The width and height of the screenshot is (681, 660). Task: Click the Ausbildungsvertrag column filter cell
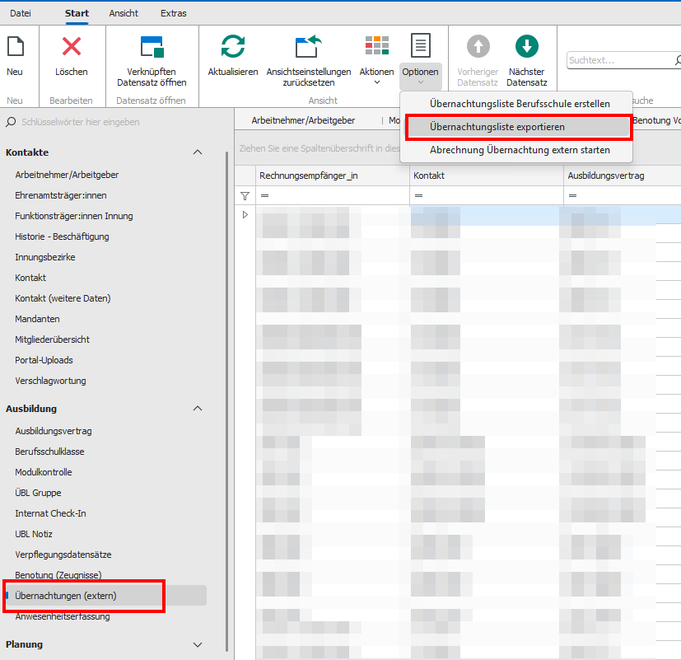click(x=623, y=196)
